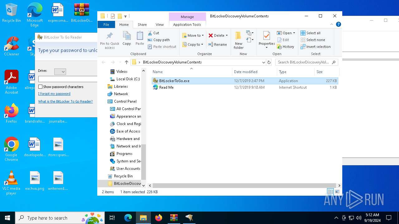This screenshot has height=224, width=399.
Task: Refresh the folder address bar
Action: tap(269, 62)
